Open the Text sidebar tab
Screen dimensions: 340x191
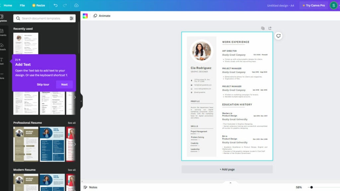coord(2,61)
